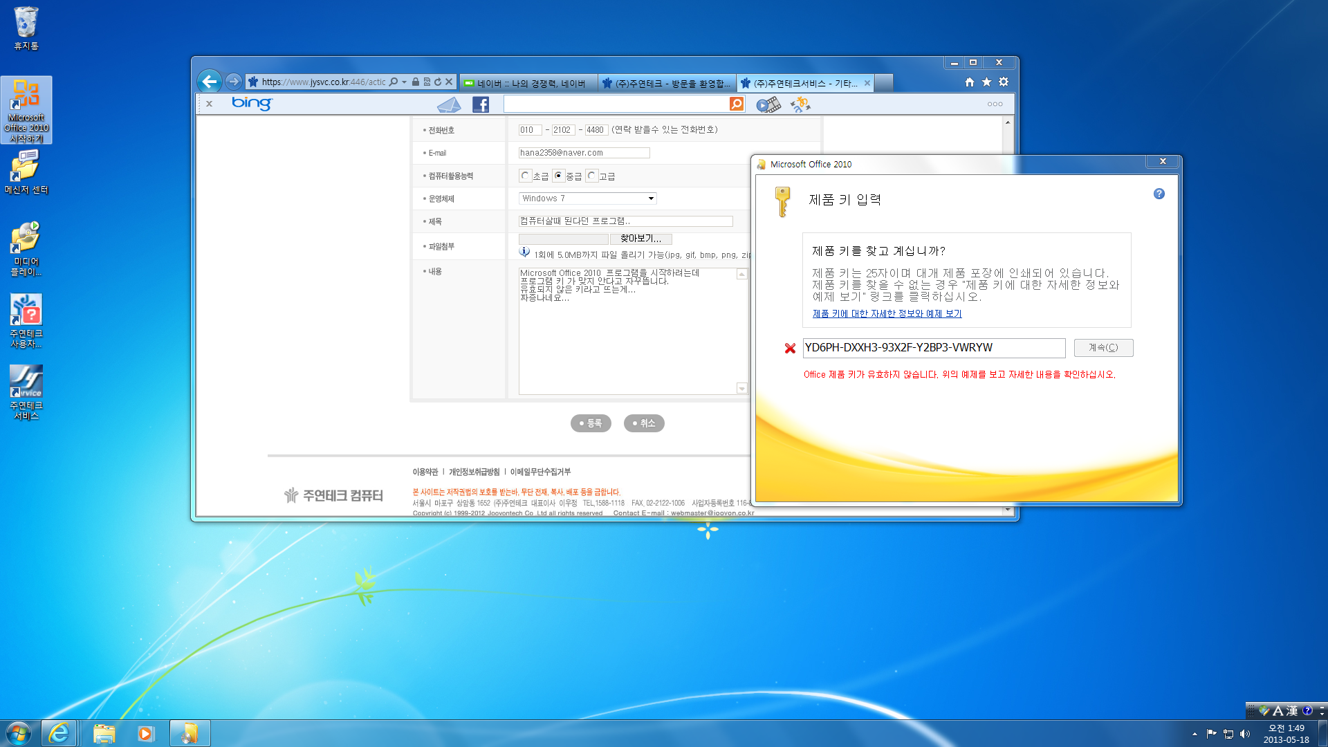Select the 고급 skill level
This screenshot has height=747, width=1328.
pyautogui.click(x=591, y=176)
